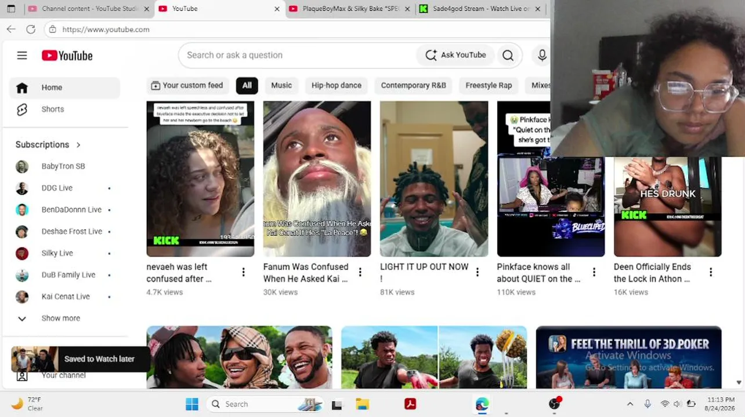Open options menu for "Pinkface knows all" short

[x=594, y=272]
